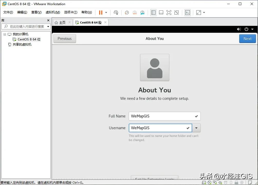This screenshot has width=258, height=185.
Task: Open the Snapshot Manager
Action: (142, 12)
